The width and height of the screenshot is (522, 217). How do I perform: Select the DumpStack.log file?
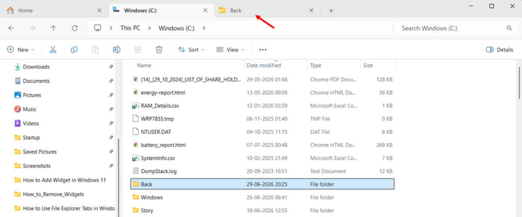263,172
